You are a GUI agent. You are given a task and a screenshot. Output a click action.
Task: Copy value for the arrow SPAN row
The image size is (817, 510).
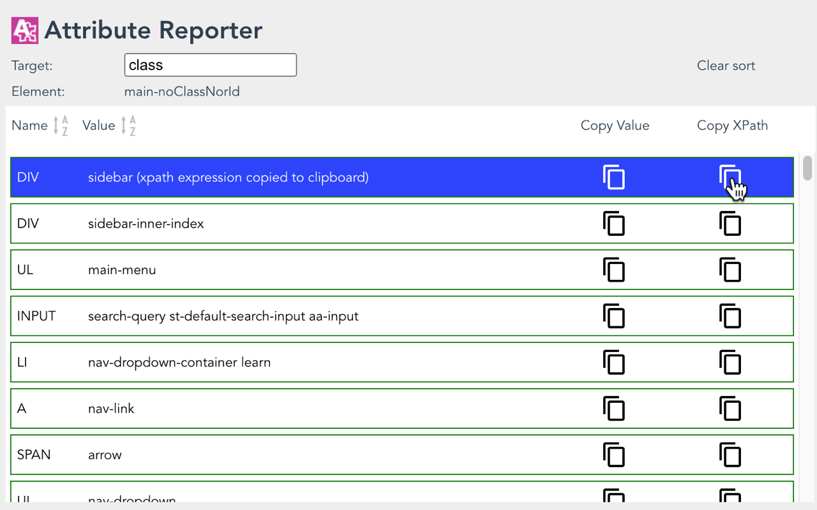point(614,455)
